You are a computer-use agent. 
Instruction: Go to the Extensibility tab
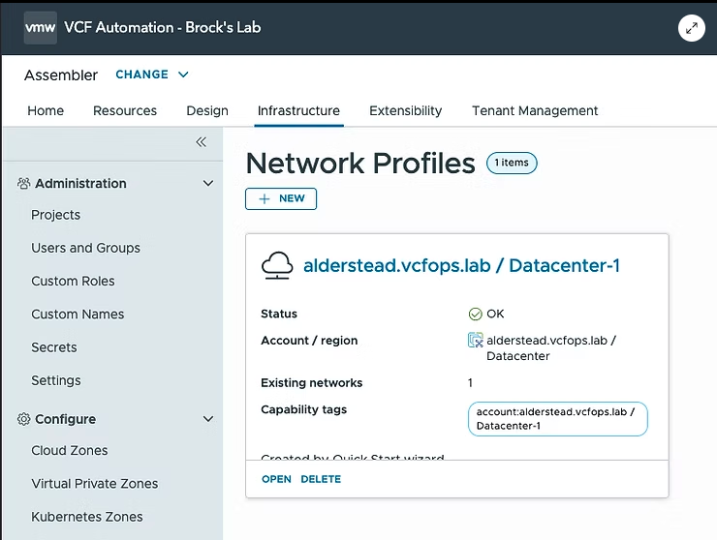pyautogui.click(x=405, y=110)
